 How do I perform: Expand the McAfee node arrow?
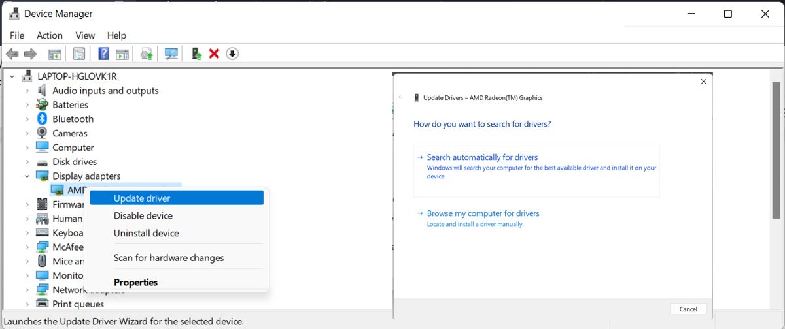(27, 247)
